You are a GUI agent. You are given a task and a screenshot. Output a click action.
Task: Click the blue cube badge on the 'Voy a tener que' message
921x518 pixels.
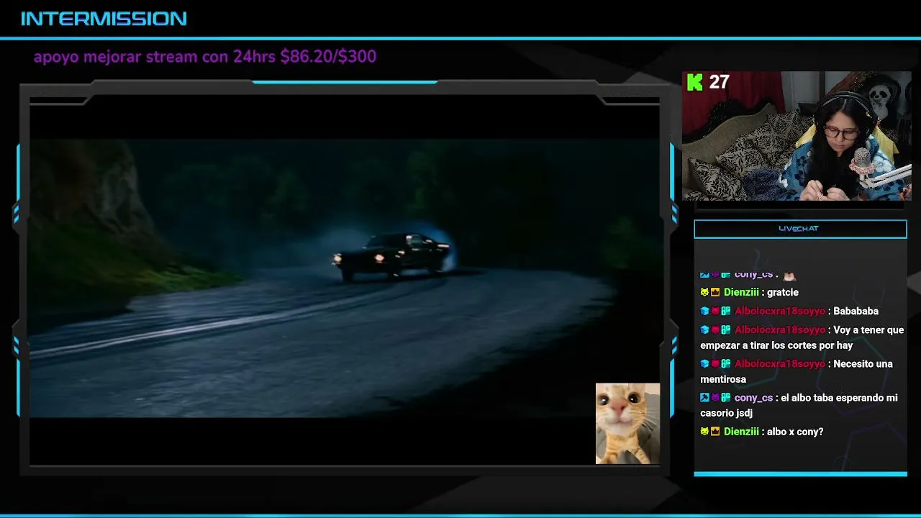(704, 330)
